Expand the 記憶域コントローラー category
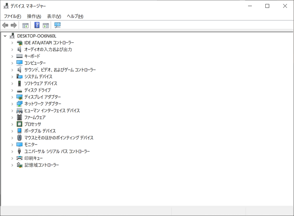Screen dimensions: 294x216 pos(12,165)
